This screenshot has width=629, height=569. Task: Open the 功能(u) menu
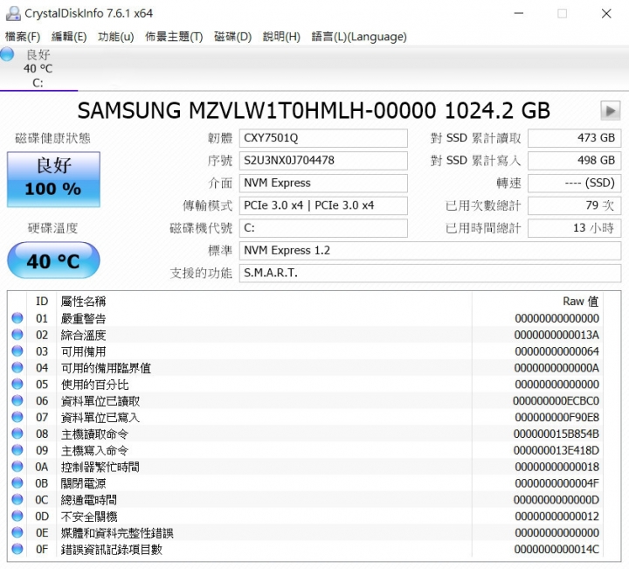pos(115,37)
